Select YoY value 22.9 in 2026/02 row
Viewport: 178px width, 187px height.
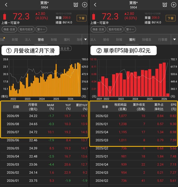(67, 173)
